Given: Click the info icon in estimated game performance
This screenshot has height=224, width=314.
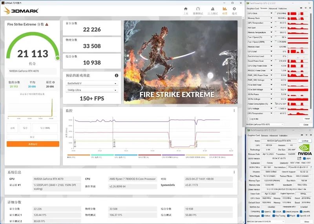Looking at the screenshot, I should click(116, 75).
